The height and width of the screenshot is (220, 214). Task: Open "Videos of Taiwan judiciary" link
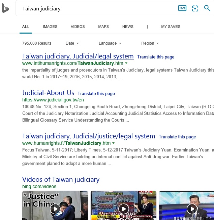61,180
